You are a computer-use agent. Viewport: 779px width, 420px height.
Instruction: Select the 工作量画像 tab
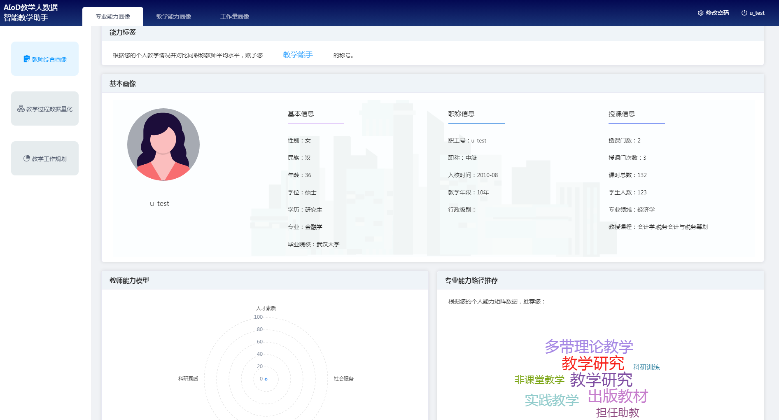[235, 16]
